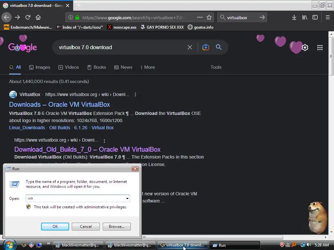Click the browser forward arrow

(17, 18)
